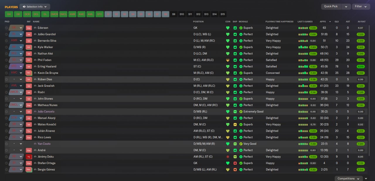Click Erling Haaland's 8.09 average rating badge
The width and height of the screenshot is (375, 181).
coord(361,67)
